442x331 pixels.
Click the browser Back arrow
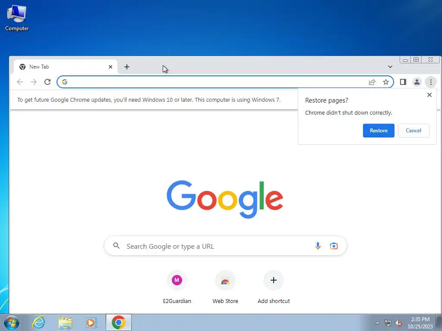[x=20, y=82]
